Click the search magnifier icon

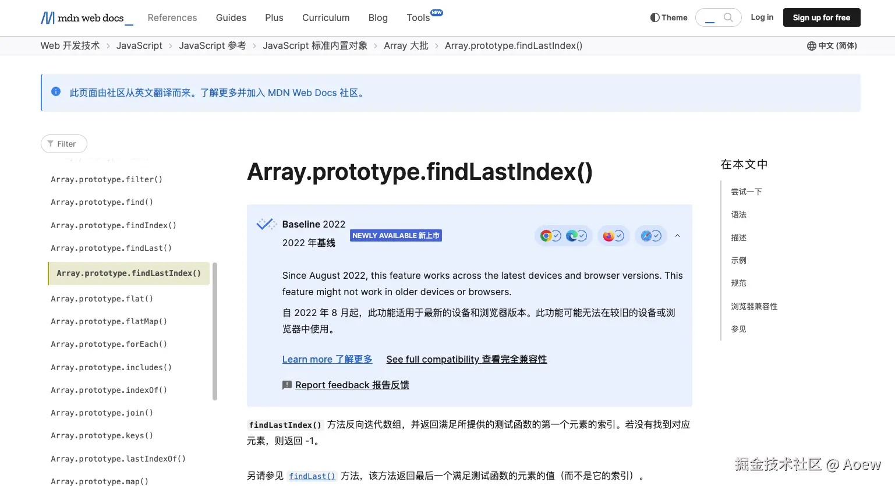(728, 17)
